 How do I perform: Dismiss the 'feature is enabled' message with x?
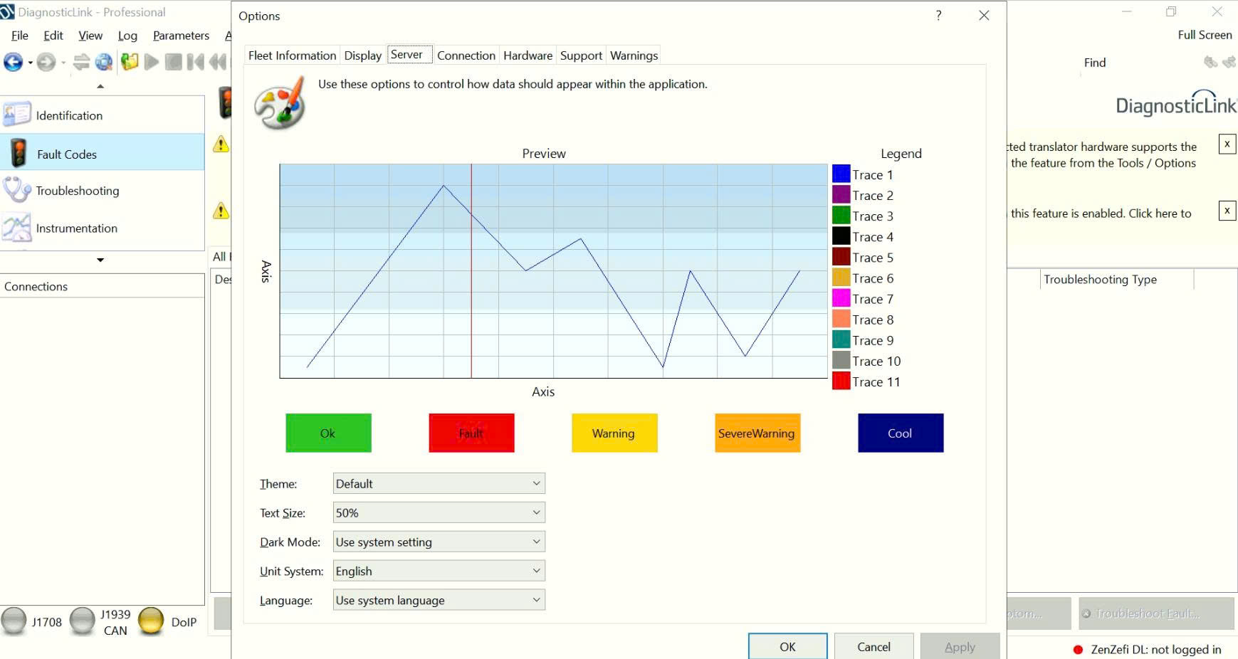point(1227,211)
